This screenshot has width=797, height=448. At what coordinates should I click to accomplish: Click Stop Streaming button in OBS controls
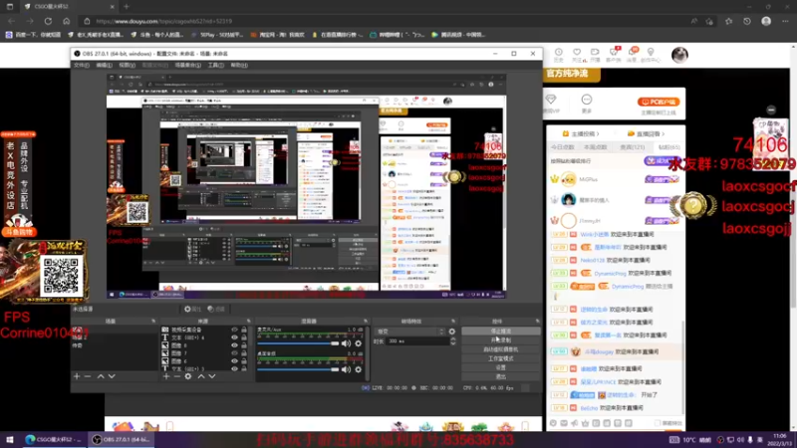501,332
